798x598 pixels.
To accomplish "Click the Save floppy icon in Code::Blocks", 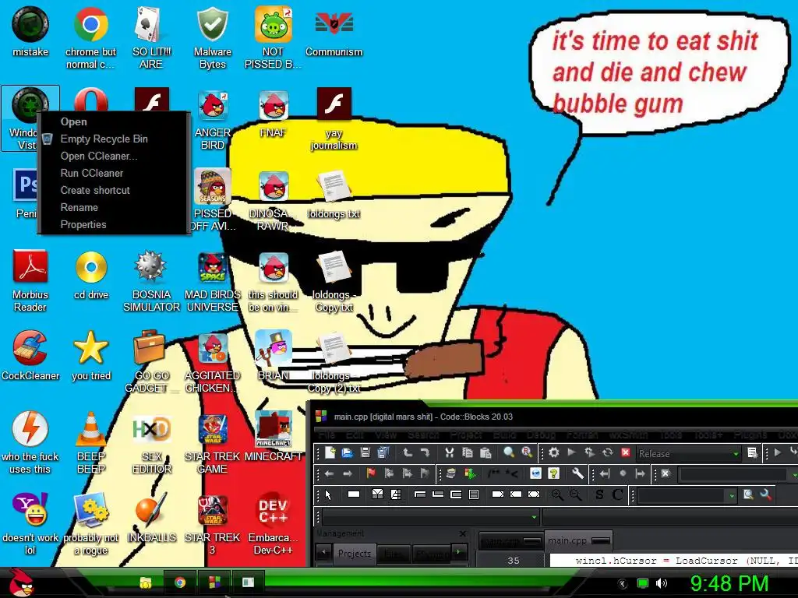I will tap(365, 452).
